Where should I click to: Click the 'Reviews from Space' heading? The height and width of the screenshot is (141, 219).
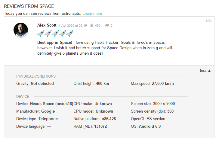(29, 6)
